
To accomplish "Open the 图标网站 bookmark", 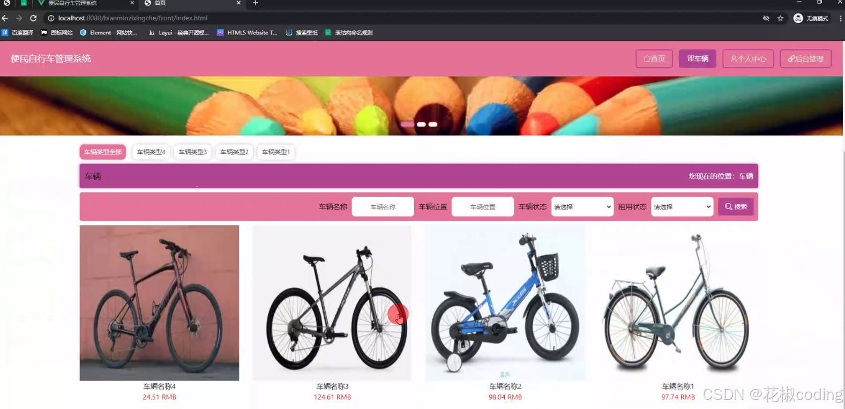I will (57, 33).
